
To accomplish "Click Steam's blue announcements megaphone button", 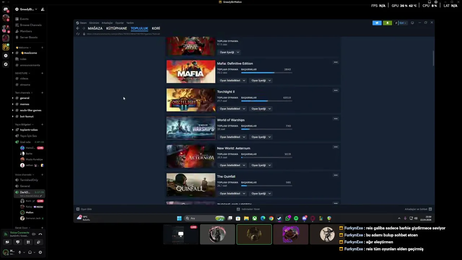I will (x=377, y=23).
